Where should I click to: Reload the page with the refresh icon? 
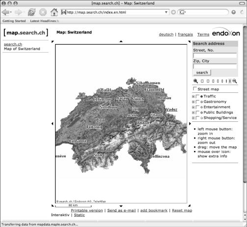click(x=31, y=12)
